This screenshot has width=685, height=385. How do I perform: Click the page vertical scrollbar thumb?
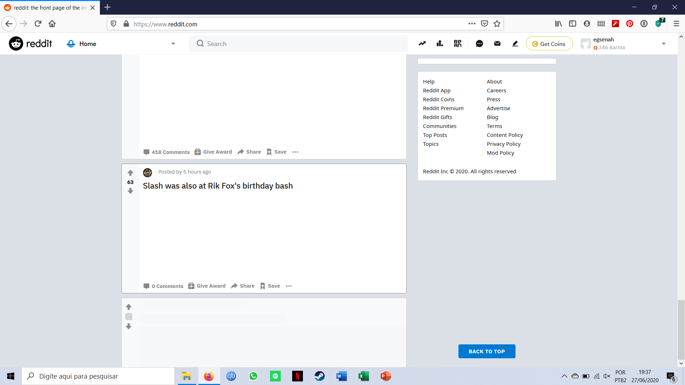pyautogui.click(x=681, y=330)
